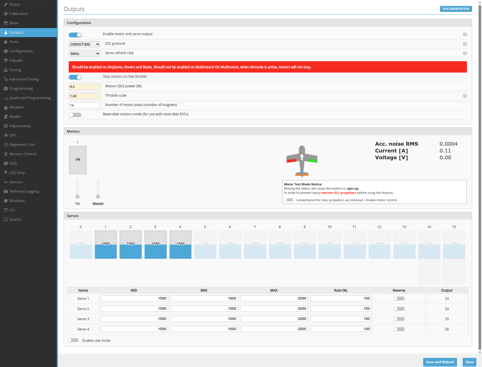482x367 pixels.
Task: Click the Tuning icon in sidebar
Action: [x=6, y=70]
